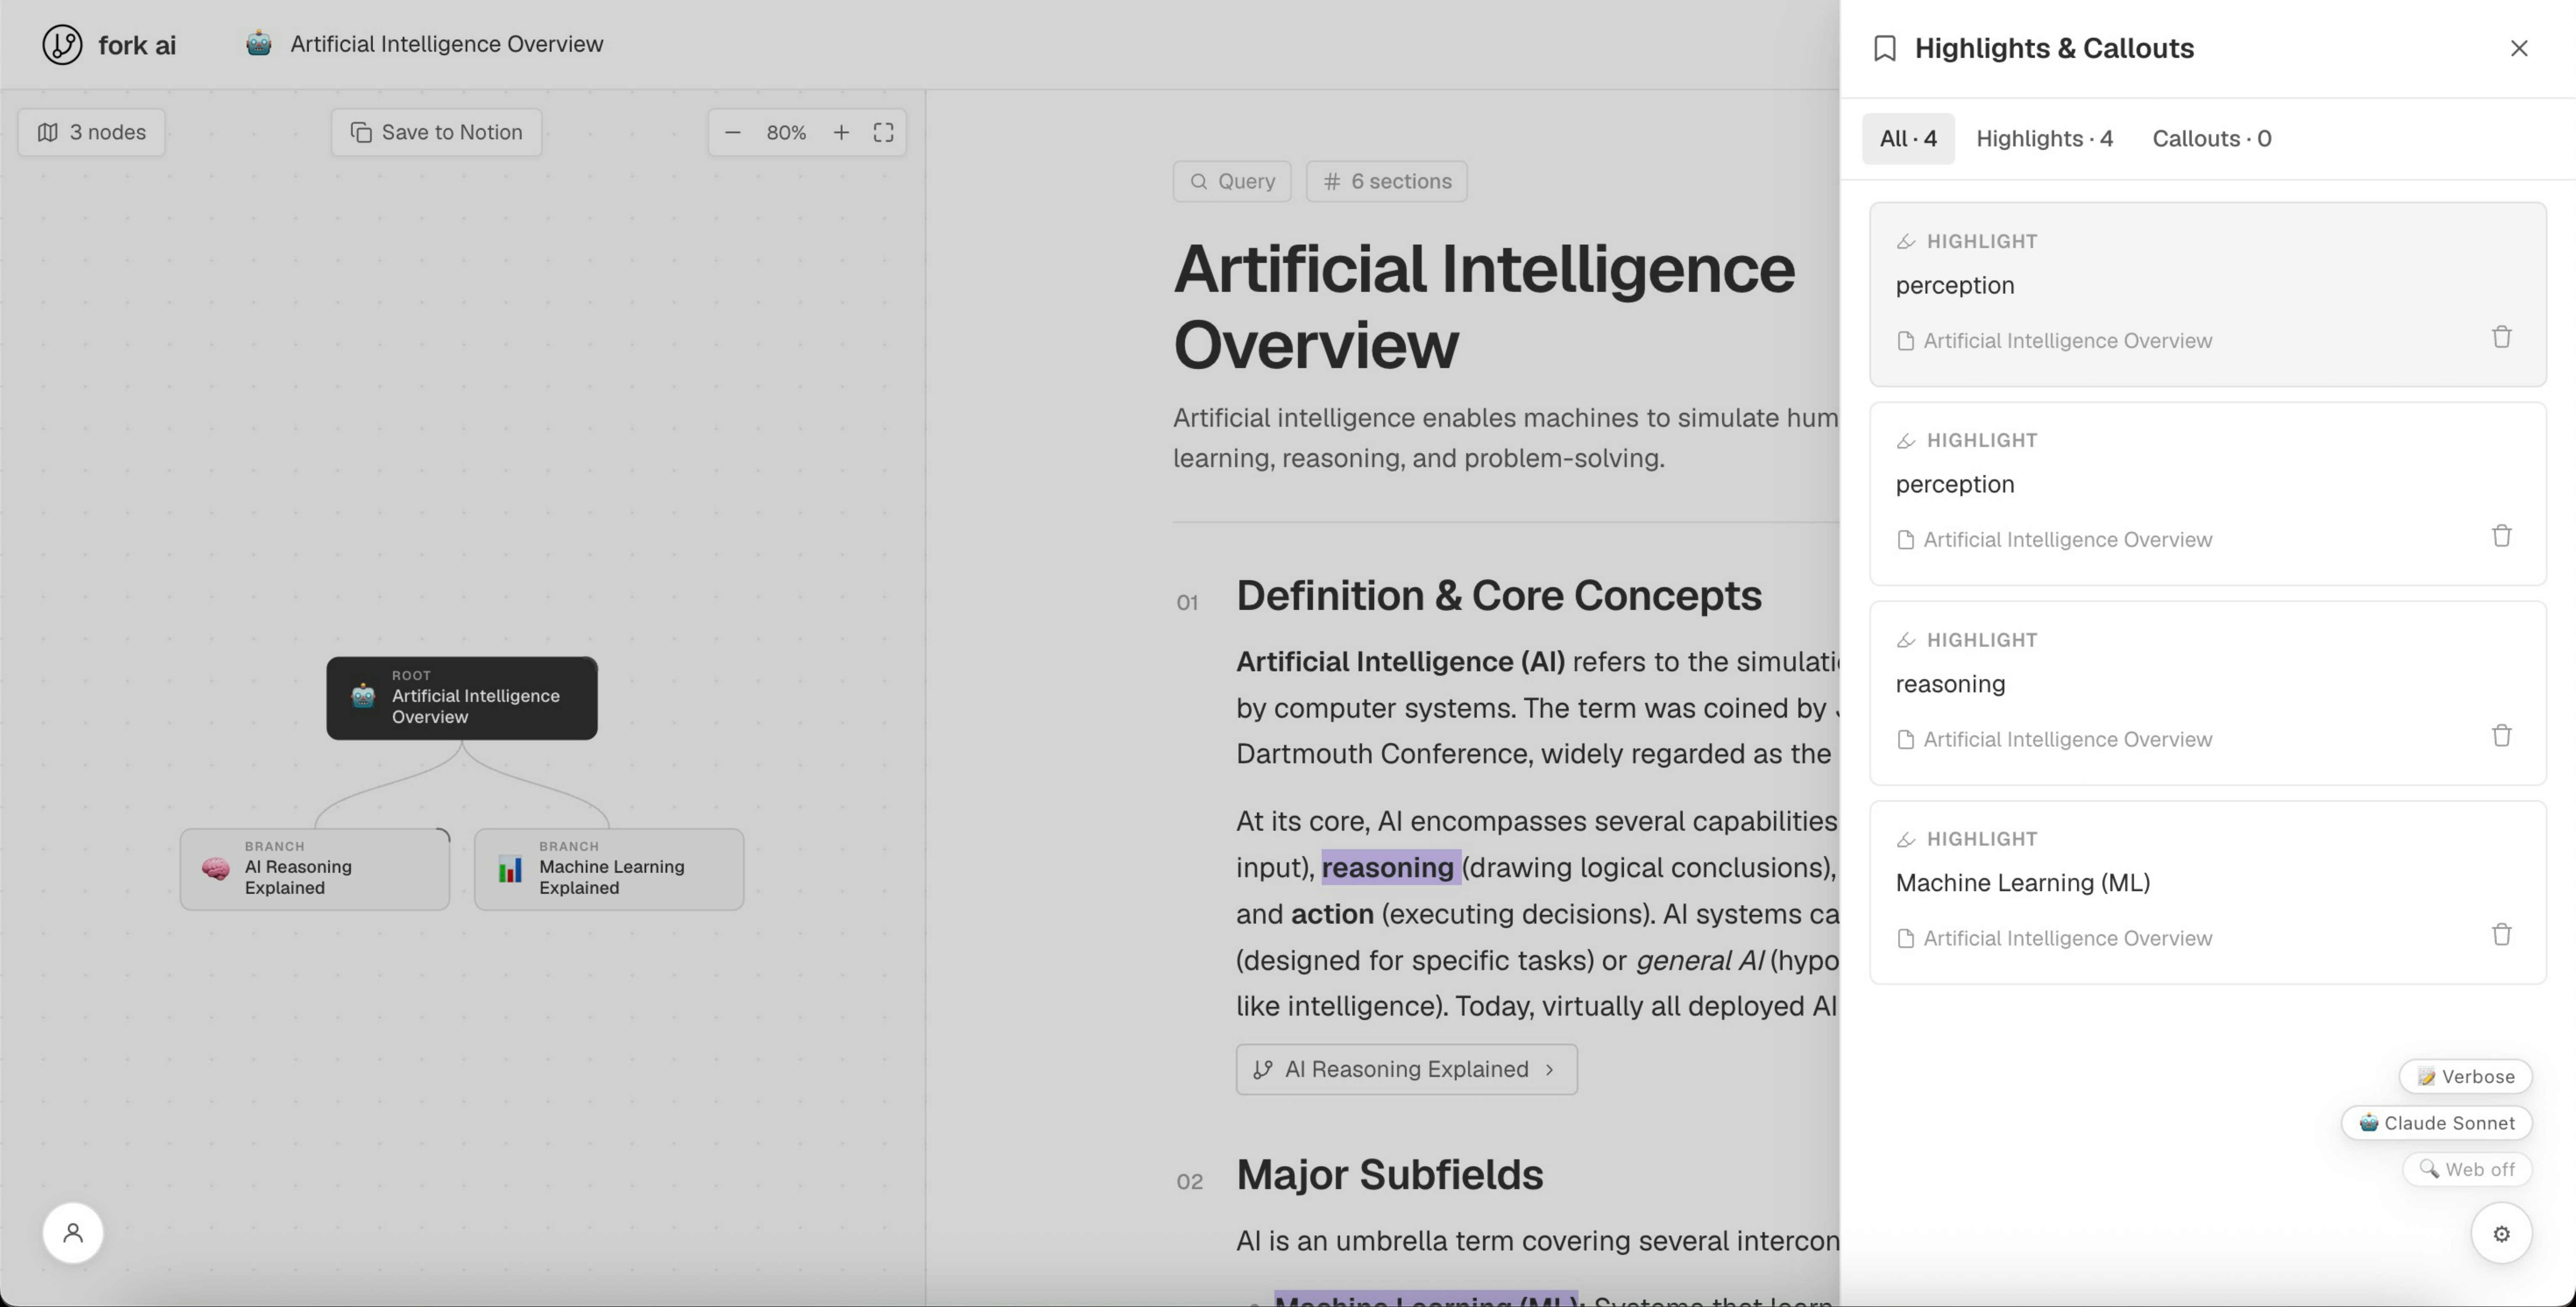Open the 3 nodes map button
This screenshot has width=2576, height=1307.
click(91, 132)
